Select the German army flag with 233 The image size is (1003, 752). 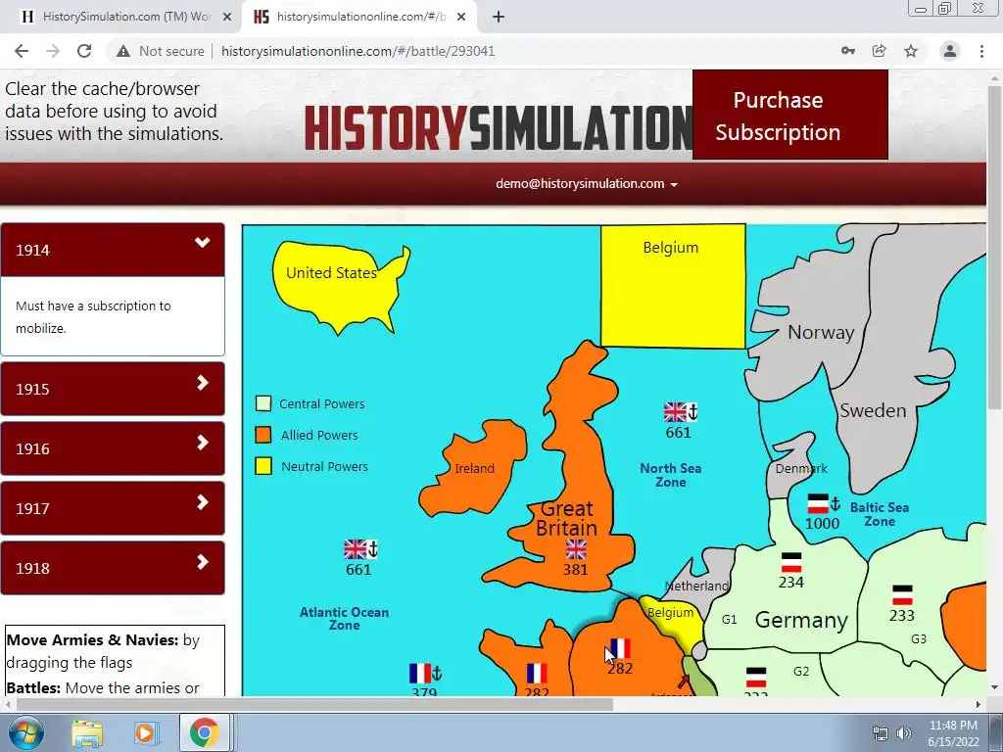click(x=902, y=595)
